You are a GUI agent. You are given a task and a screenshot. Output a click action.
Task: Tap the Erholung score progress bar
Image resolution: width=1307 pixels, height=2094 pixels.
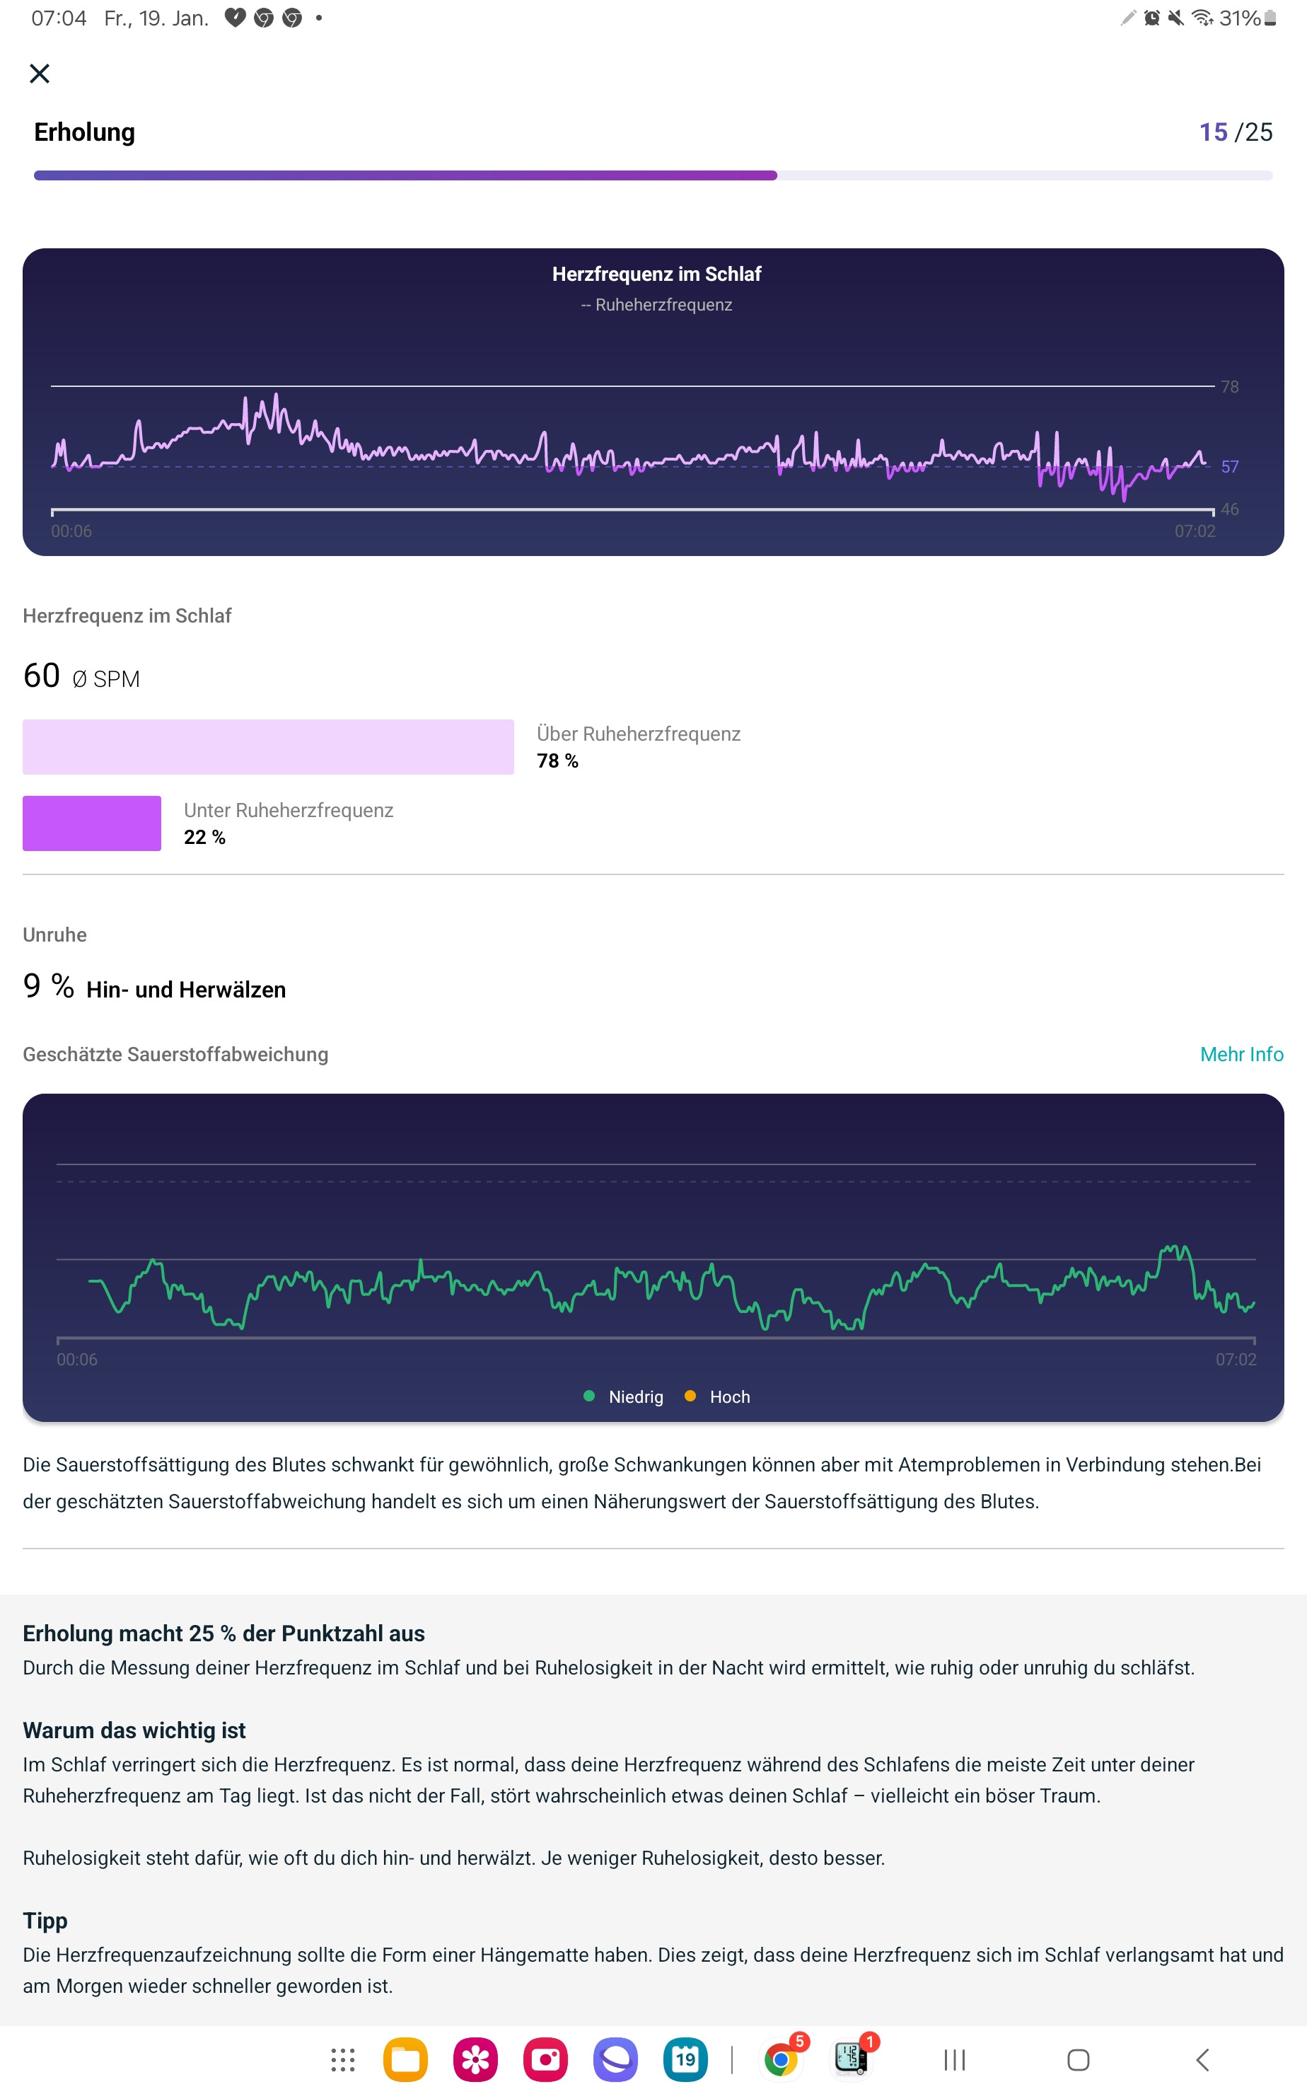(653, 175)
